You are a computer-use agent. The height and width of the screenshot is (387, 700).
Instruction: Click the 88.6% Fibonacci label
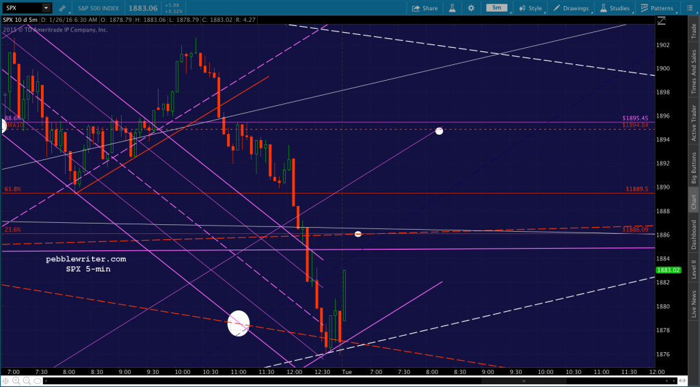(x=12, y=118)
